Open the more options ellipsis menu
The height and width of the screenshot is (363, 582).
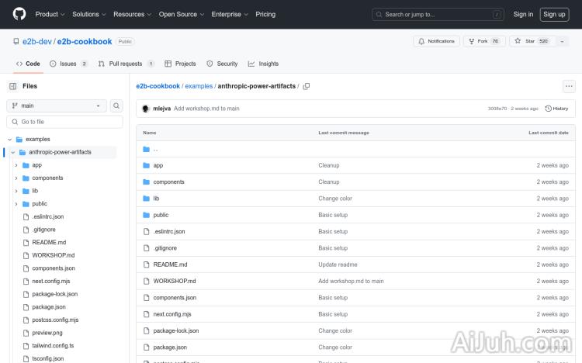[569, 86]
